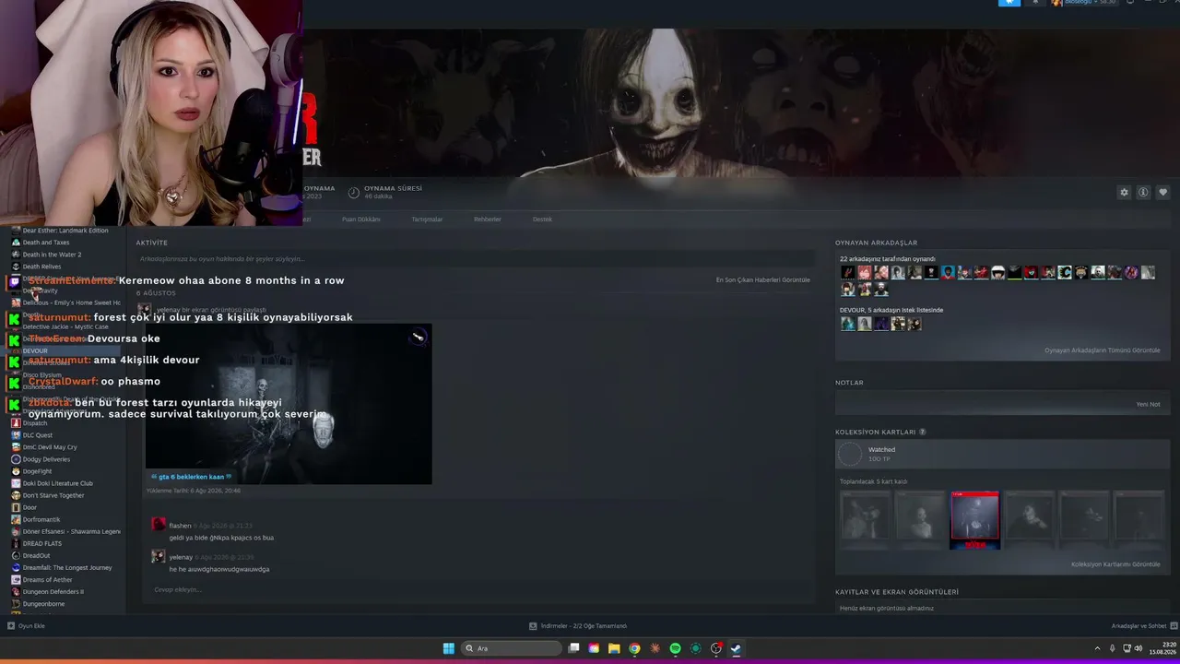Click the Dorfromantik game icon
The height and width of the screenshot is (664, 1180).
coord(16,519)
